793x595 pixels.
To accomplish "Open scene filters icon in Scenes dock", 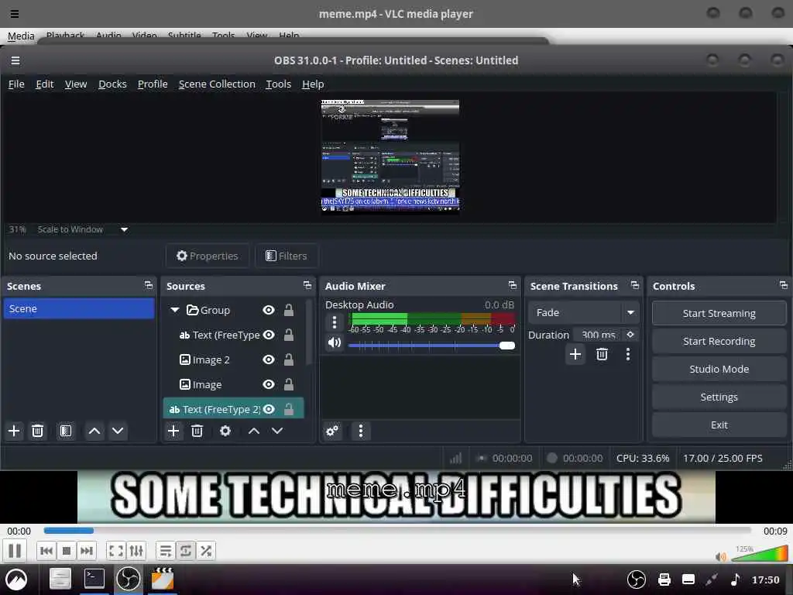I will tap(66, 431).
